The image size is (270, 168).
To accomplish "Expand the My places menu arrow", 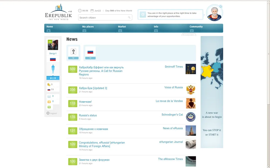I will (x=84, y=31).
